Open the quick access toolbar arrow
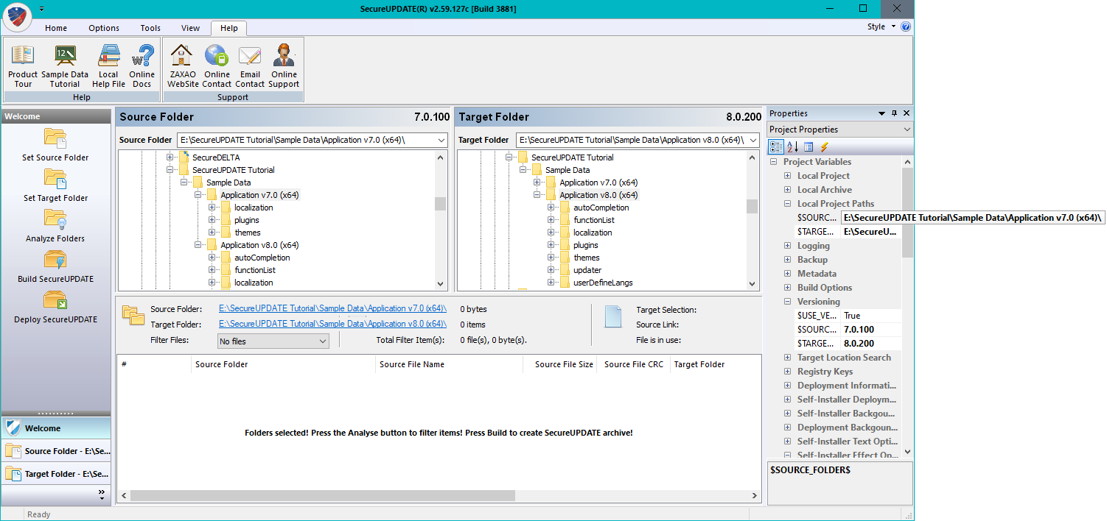Screen dimensions: 1107x521 [42, 8]
